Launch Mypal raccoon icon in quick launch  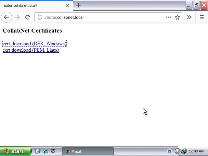[x=53, y=151]
